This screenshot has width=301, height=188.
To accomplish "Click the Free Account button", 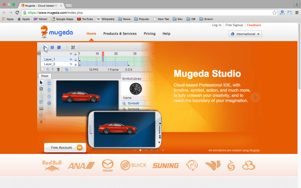I will point(65,147).
